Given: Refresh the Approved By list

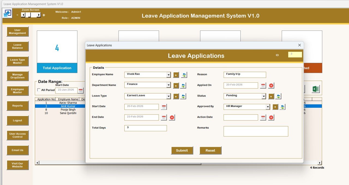Looking at the screenshot, I should [x=282, y=107].
